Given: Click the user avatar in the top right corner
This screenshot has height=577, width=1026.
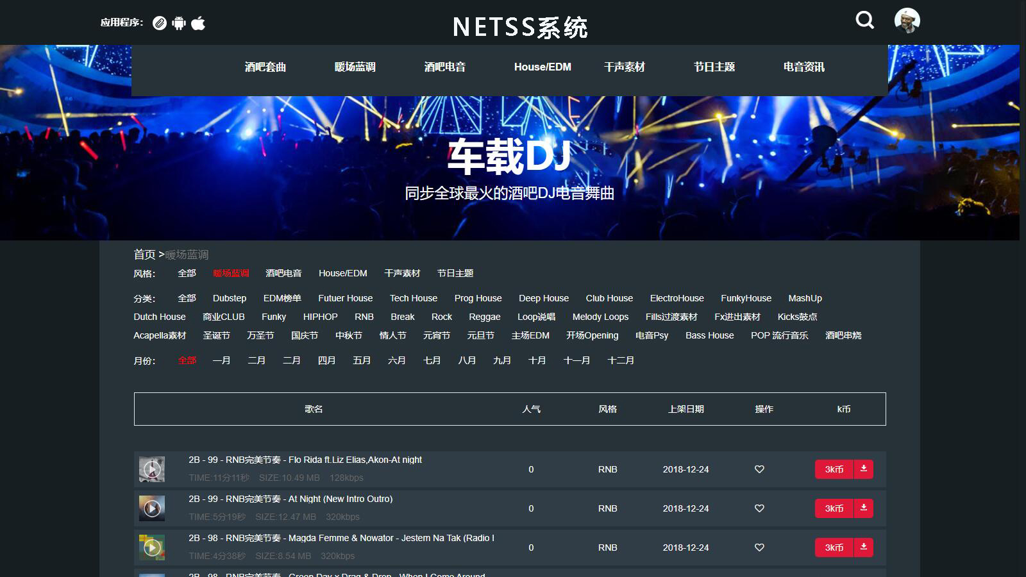Looking at the screenshot, I should point(905,21).
